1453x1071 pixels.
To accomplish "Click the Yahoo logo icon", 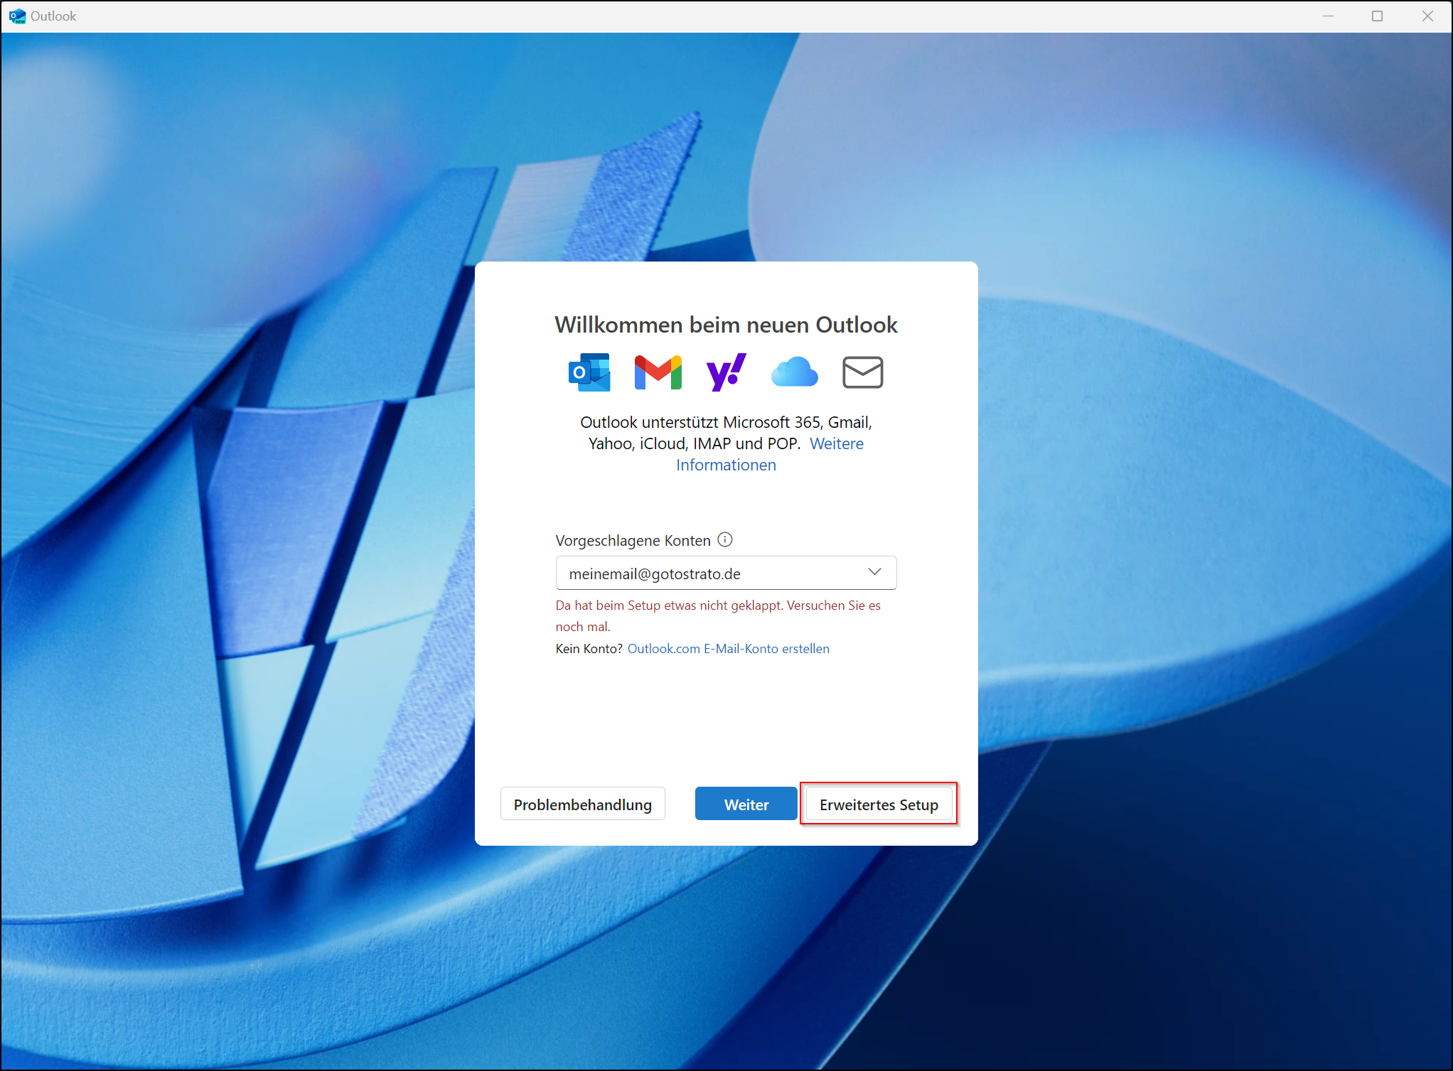I will point(726,372).
